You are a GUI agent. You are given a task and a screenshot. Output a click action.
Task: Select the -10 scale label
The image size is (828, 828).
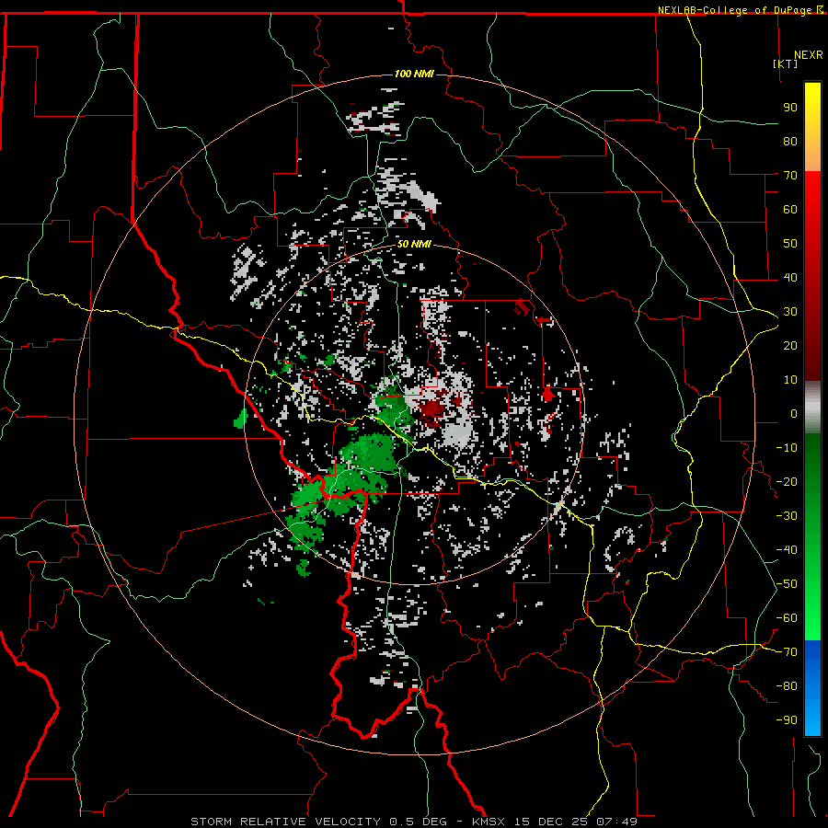pos(787,448)
